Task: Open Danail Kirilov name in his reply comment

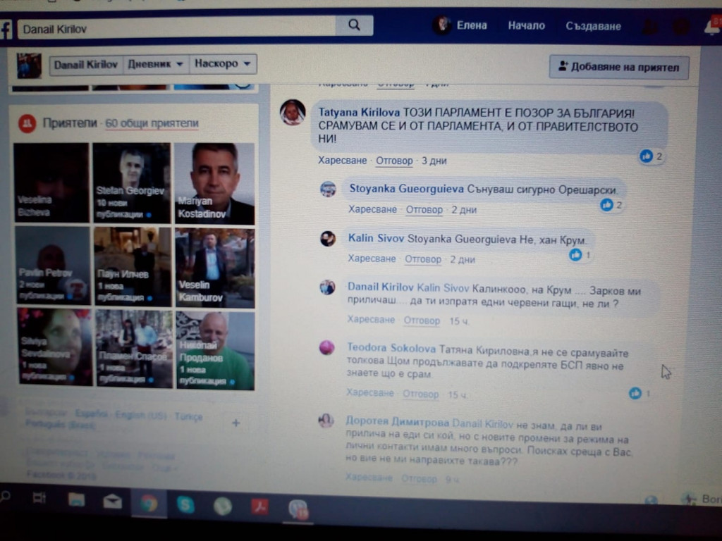Action: coord(380,287)
